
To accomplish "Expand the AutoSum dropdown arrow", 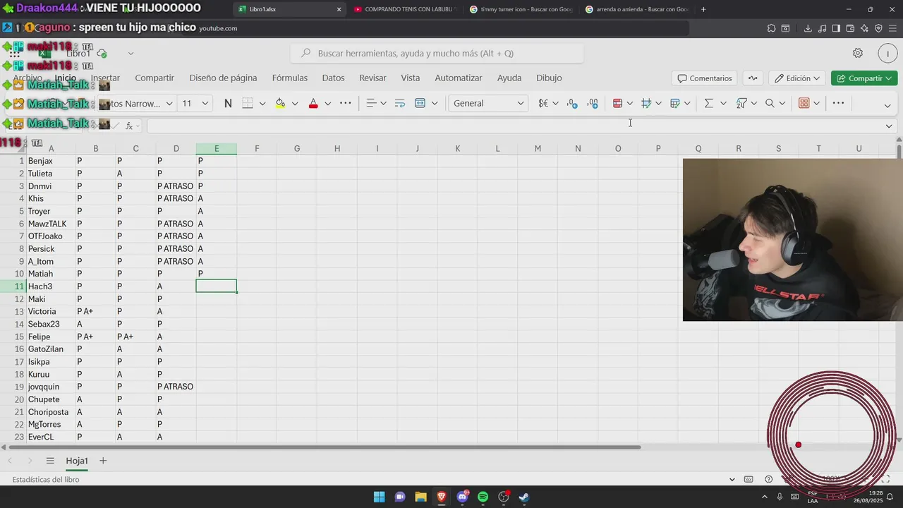I will tap(723, 103).
